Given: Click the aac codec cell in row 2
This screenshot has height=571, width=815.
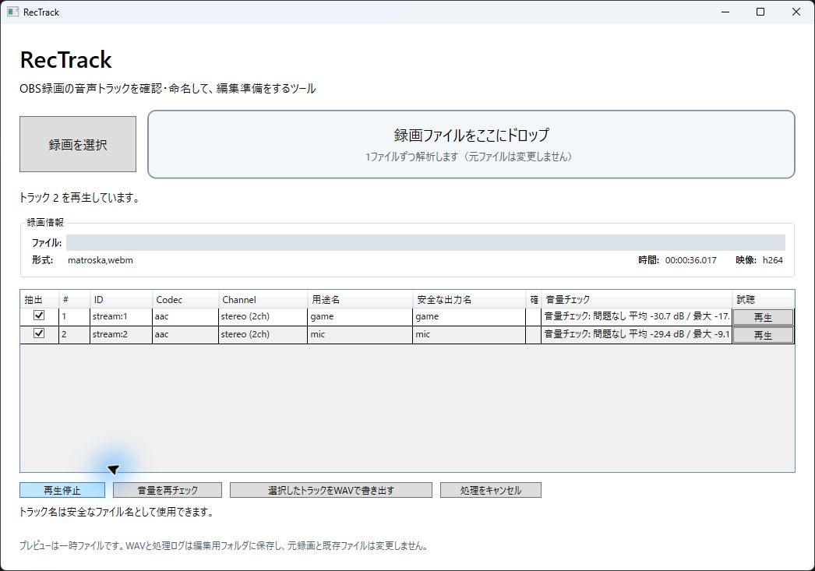Looking at the screenshot, I should tap(185, 335).
